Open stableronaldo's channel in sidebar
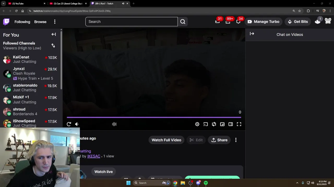 [x=30, y=88]
